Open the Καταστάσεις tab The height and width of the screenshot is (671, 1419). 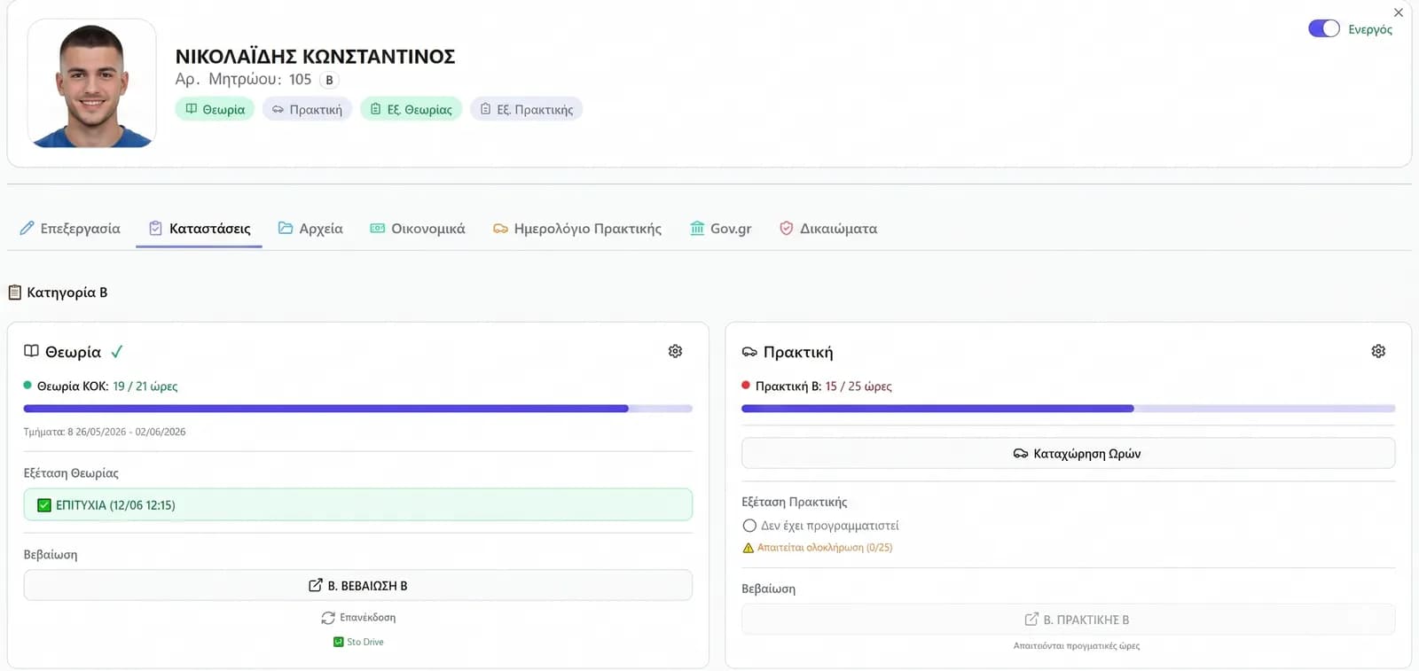pos(199,229)
